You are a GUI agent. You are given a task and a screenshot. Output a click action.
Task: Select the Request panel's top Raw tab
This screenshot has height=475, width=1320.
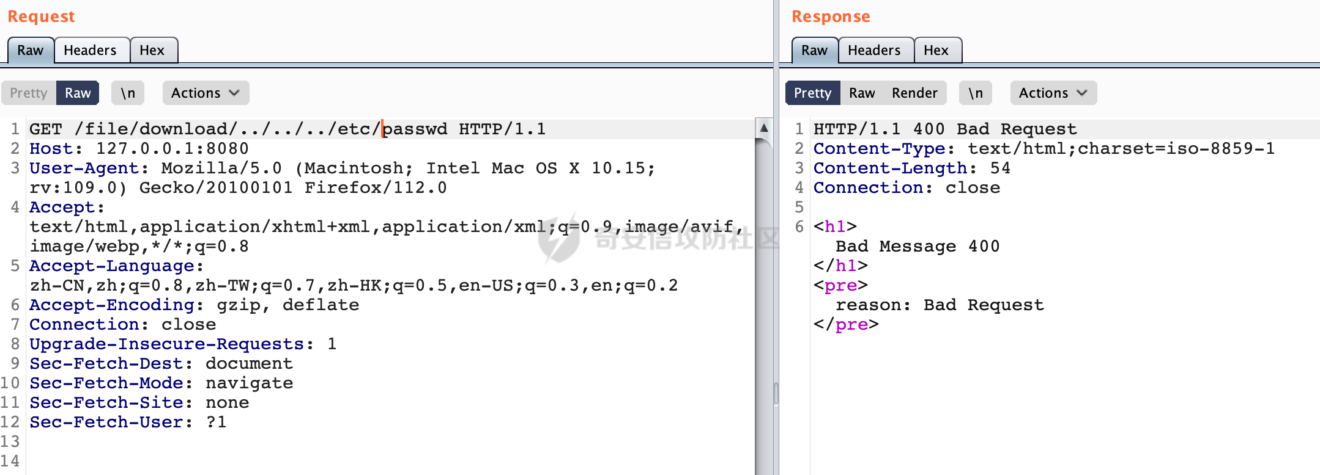point(30,50)
